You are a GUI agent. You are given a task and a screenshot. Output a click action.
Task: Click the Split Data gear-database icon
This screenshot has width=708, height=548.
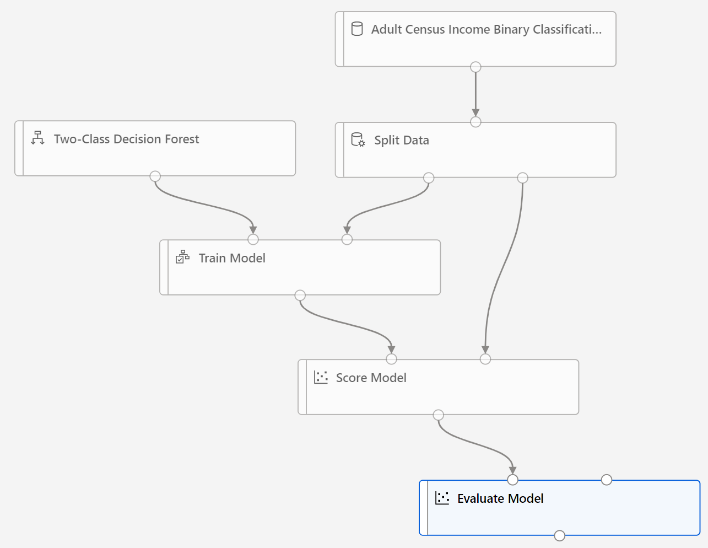(358, 139)
